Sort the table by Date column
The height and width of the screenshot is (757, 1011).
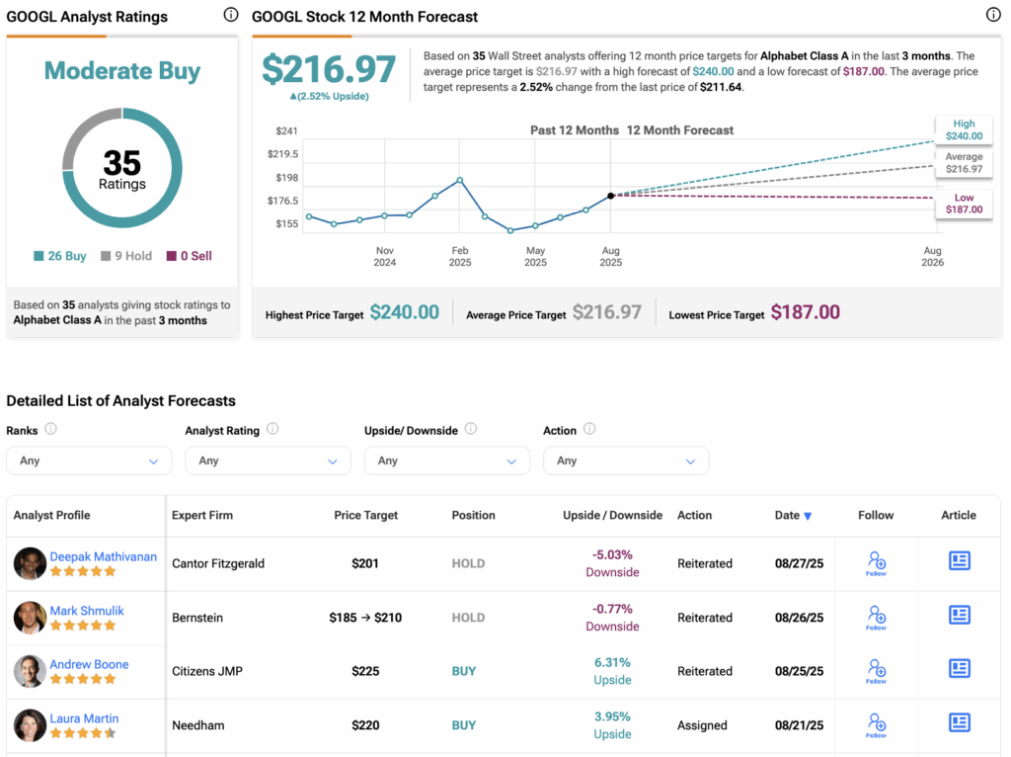point(793,515)
